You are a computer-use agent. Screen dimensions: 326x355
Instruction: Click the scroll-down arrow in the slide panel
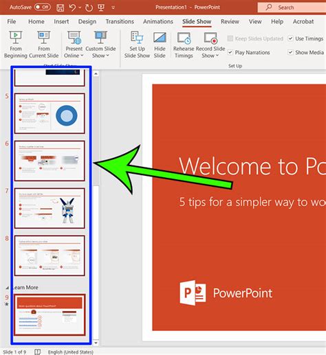(x=96, y=343)
